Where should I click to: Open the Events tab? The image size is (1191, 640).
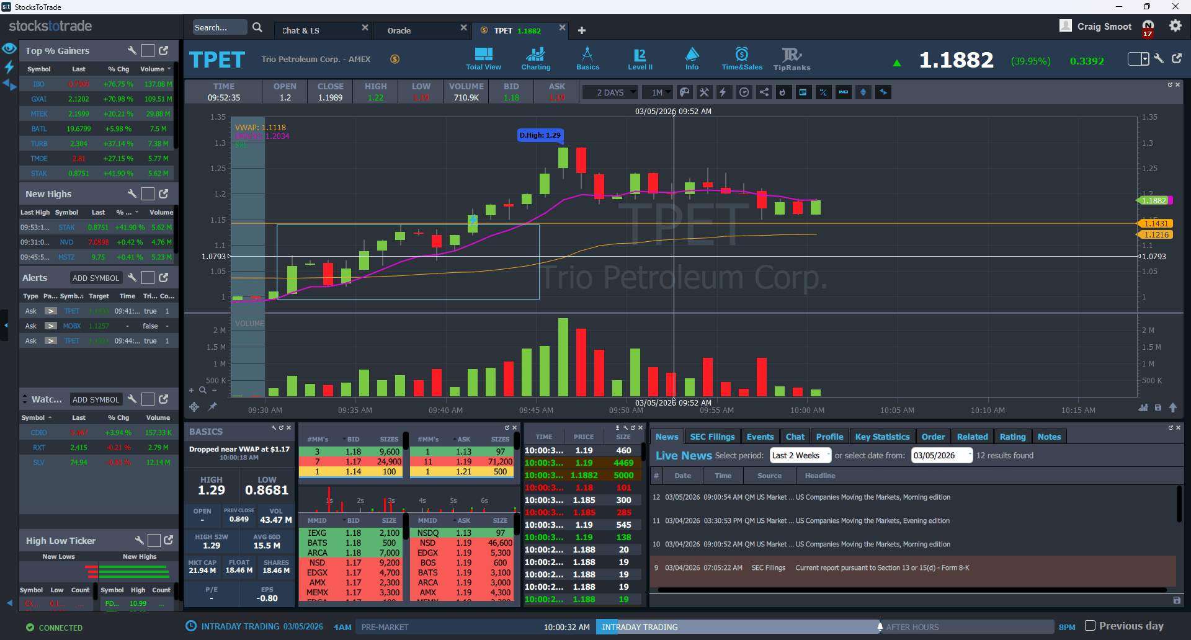(760, 437)
